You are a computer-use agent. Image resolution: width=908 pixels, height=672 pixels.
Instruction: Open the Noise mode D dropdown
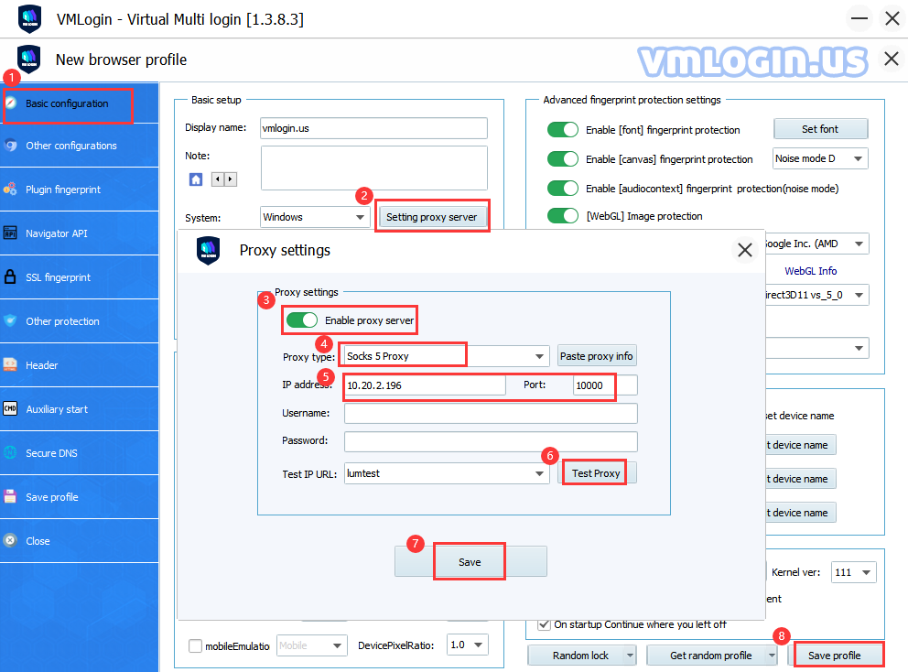coord(858,159)
